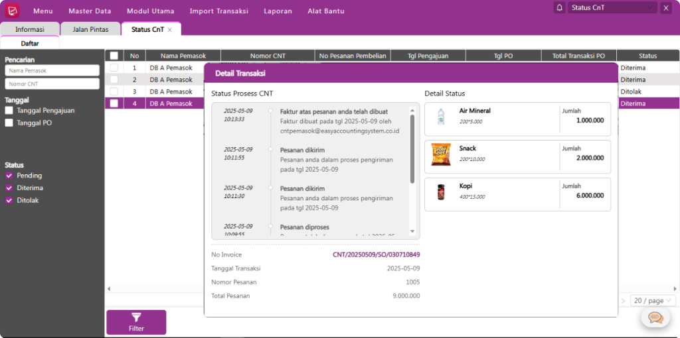Viewport: 680px width, 338px height.
Task: Uncheck the Pending status checkbox
Action: (9, 176)
